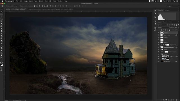This screenshot has width=180, height=101.
Task: Hide Layer 4 visibility eye
Action: (159, 56)
